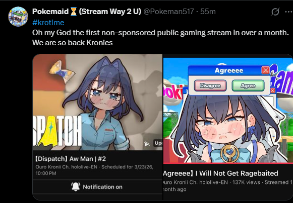293x203 pixels.
Task: Open the @Pokeman517 handle link
Action: 168,12
